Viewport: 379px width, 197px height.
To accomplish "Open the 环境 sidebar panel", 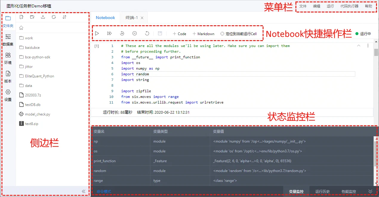I will coord(8,58).
